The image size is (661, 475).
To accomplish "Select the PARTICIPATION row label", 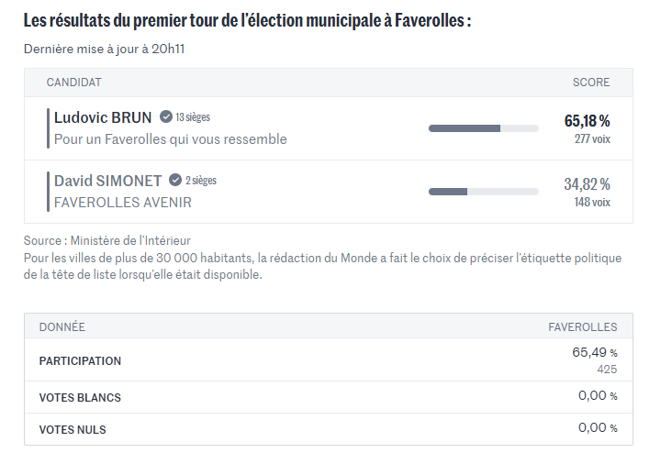I will point(80,361).
